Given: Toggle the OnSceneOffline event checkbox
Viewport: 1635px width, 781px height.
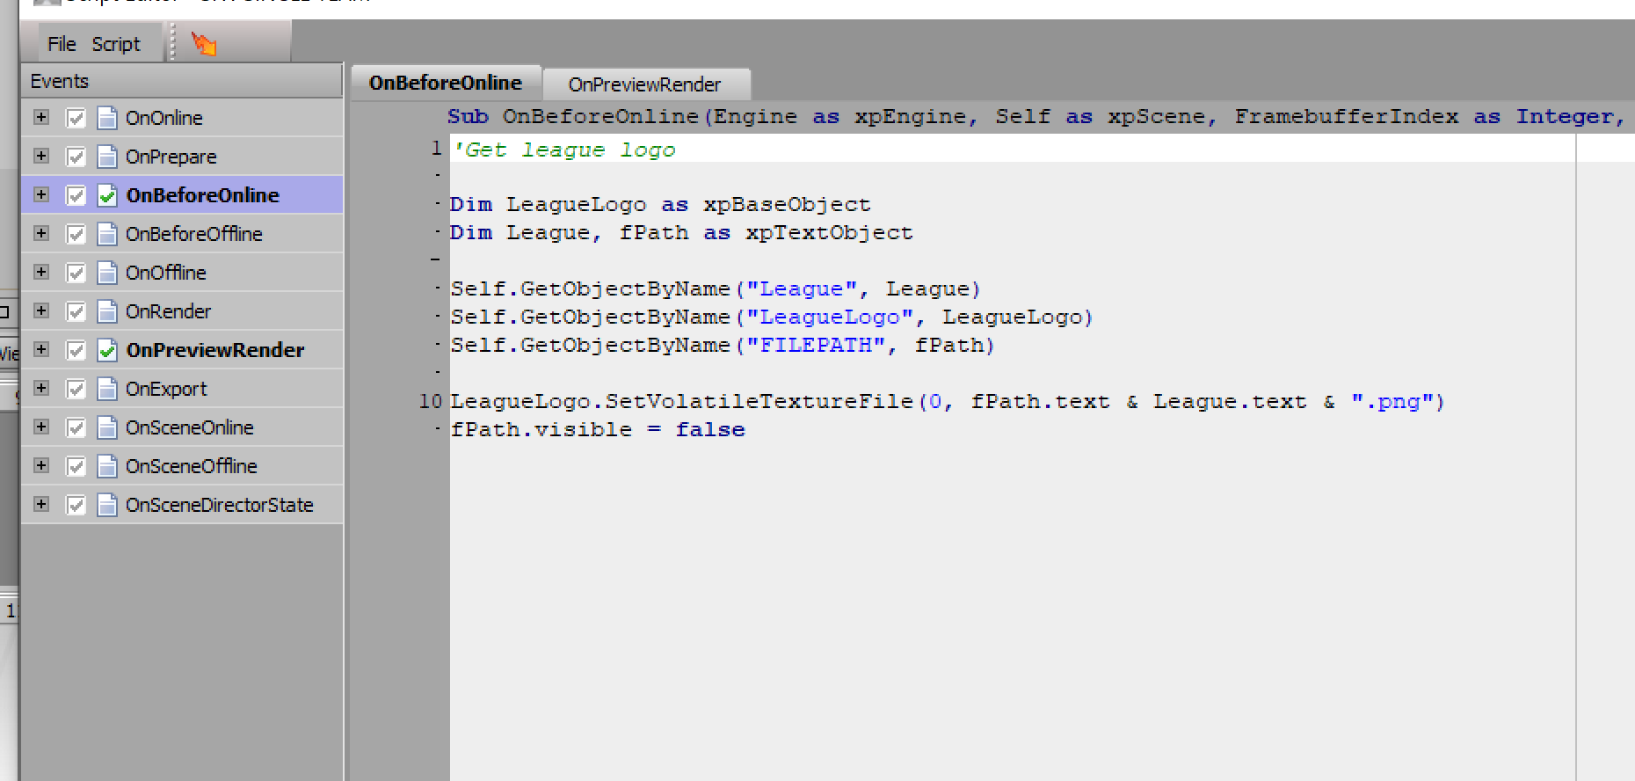Looking at the screenshot, I should [76, 466].
